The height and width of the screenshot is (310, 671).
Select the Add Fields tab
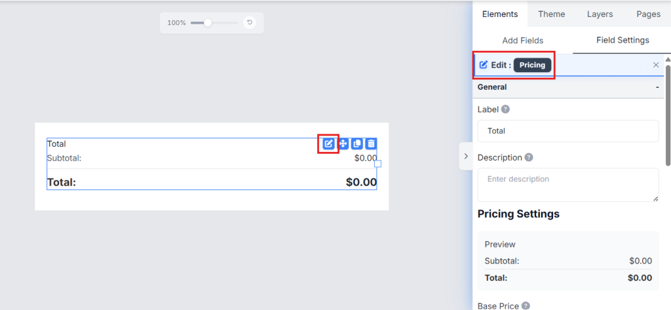point(522,40)
